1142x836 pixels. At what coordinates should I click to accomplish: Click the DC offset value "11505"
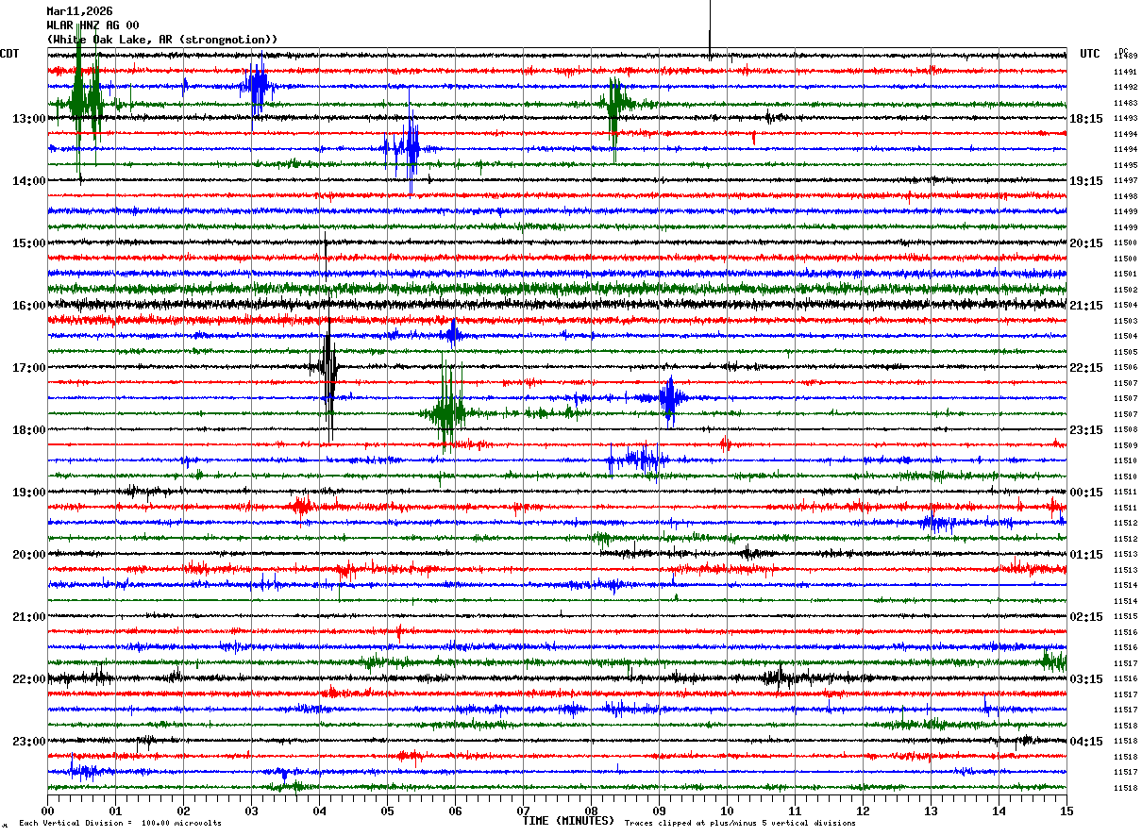[1125, 352]
